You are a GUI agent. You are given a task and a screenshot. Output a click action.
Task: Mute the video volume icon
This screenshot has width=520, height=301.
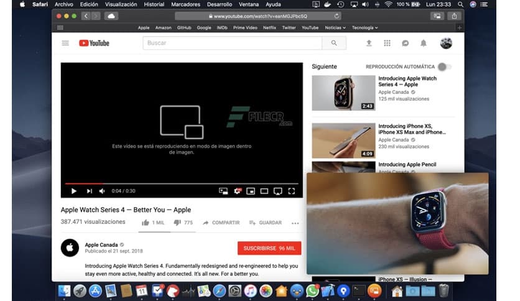pos(102,191)
